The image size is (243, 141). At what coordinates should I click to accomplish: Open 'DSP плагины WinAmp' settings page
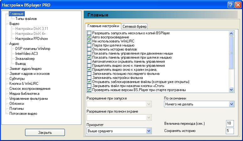(x=33, y=49)
